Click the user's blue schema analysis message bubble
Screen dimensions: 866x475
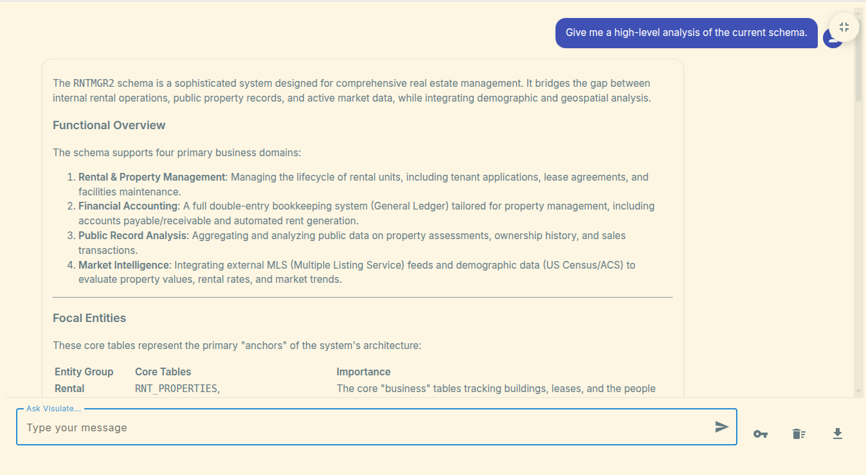686,33
